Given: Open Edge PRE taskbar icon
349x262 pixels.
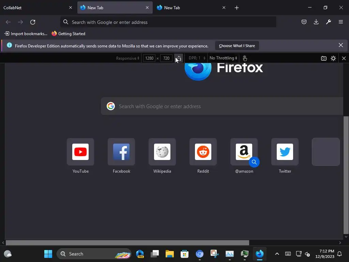Looking at the screenshot, I should click(140, 254).
